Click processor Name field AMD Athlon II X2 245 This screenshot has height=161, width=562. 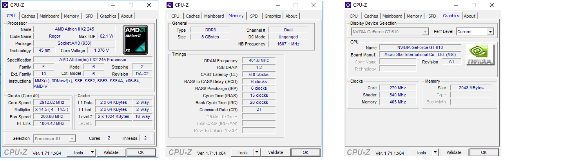coord(74,29)
